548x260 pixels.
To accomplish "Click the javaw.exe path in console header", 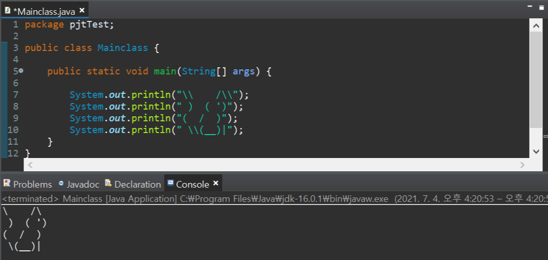I will click(x=284, y=199).
